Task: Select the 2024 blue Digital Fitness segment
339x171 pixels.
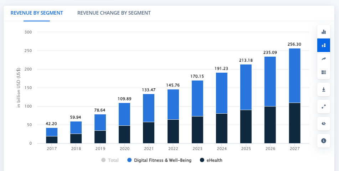Action: (x=222, y=93)
